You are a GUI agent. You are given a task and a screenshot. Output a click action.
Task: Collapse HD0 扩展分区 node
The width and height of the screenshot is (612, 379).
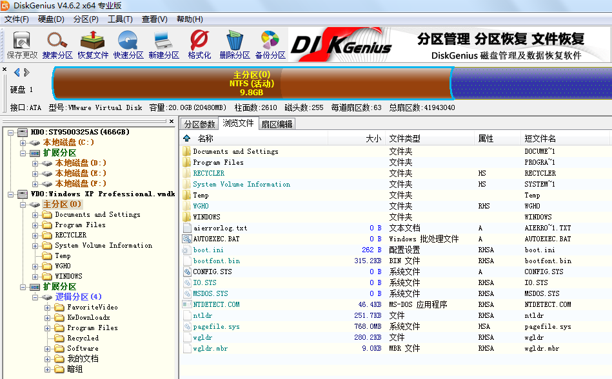click(x=23, y=153)
